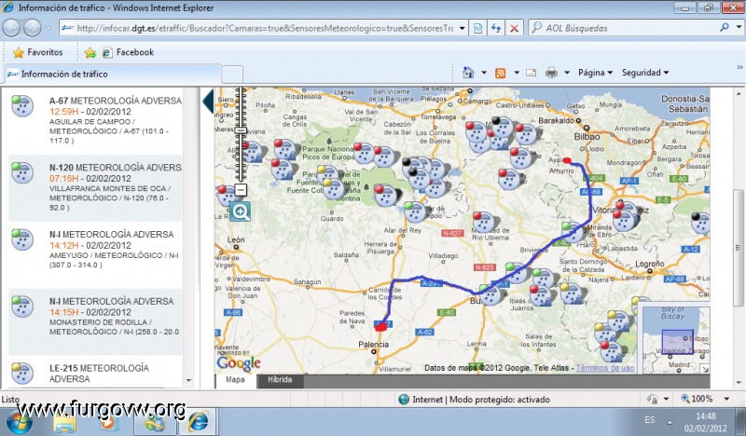Click the search magnifier in AOL search box
The width and height of the screenshot is (746, 436).
point(725,28)
